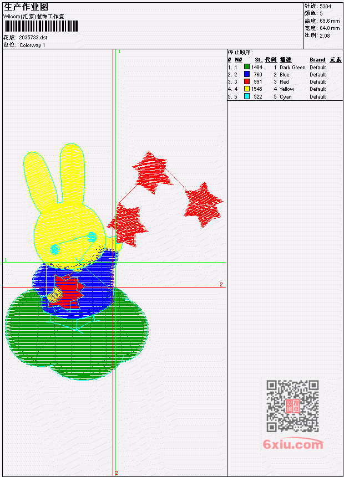Click 'Default' brand in the Red row
The height and width of the screenshot is (477, 344).
pos(318,82)
